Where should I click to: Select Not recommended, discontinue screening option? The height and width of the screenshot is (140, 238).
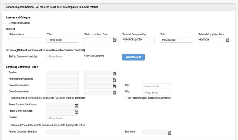click(126, 98)
